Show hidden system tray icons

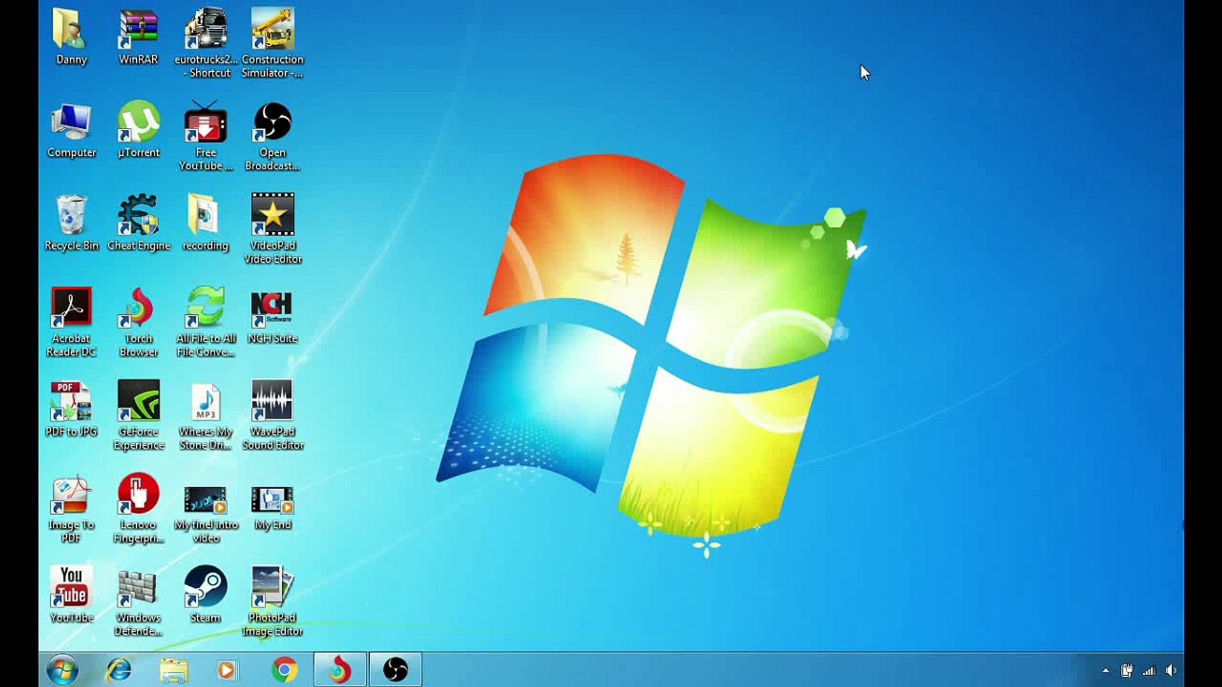tap(1106, 670)
